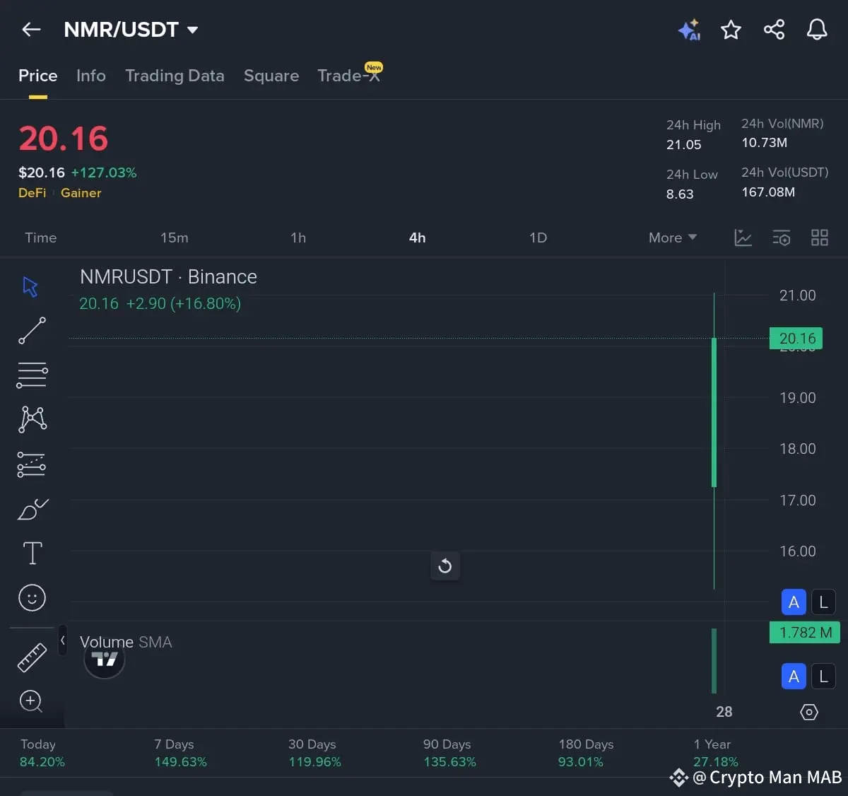The image size is (848, 796).
Task: Open the grid layout icon
Action: (x=819, y=238)
